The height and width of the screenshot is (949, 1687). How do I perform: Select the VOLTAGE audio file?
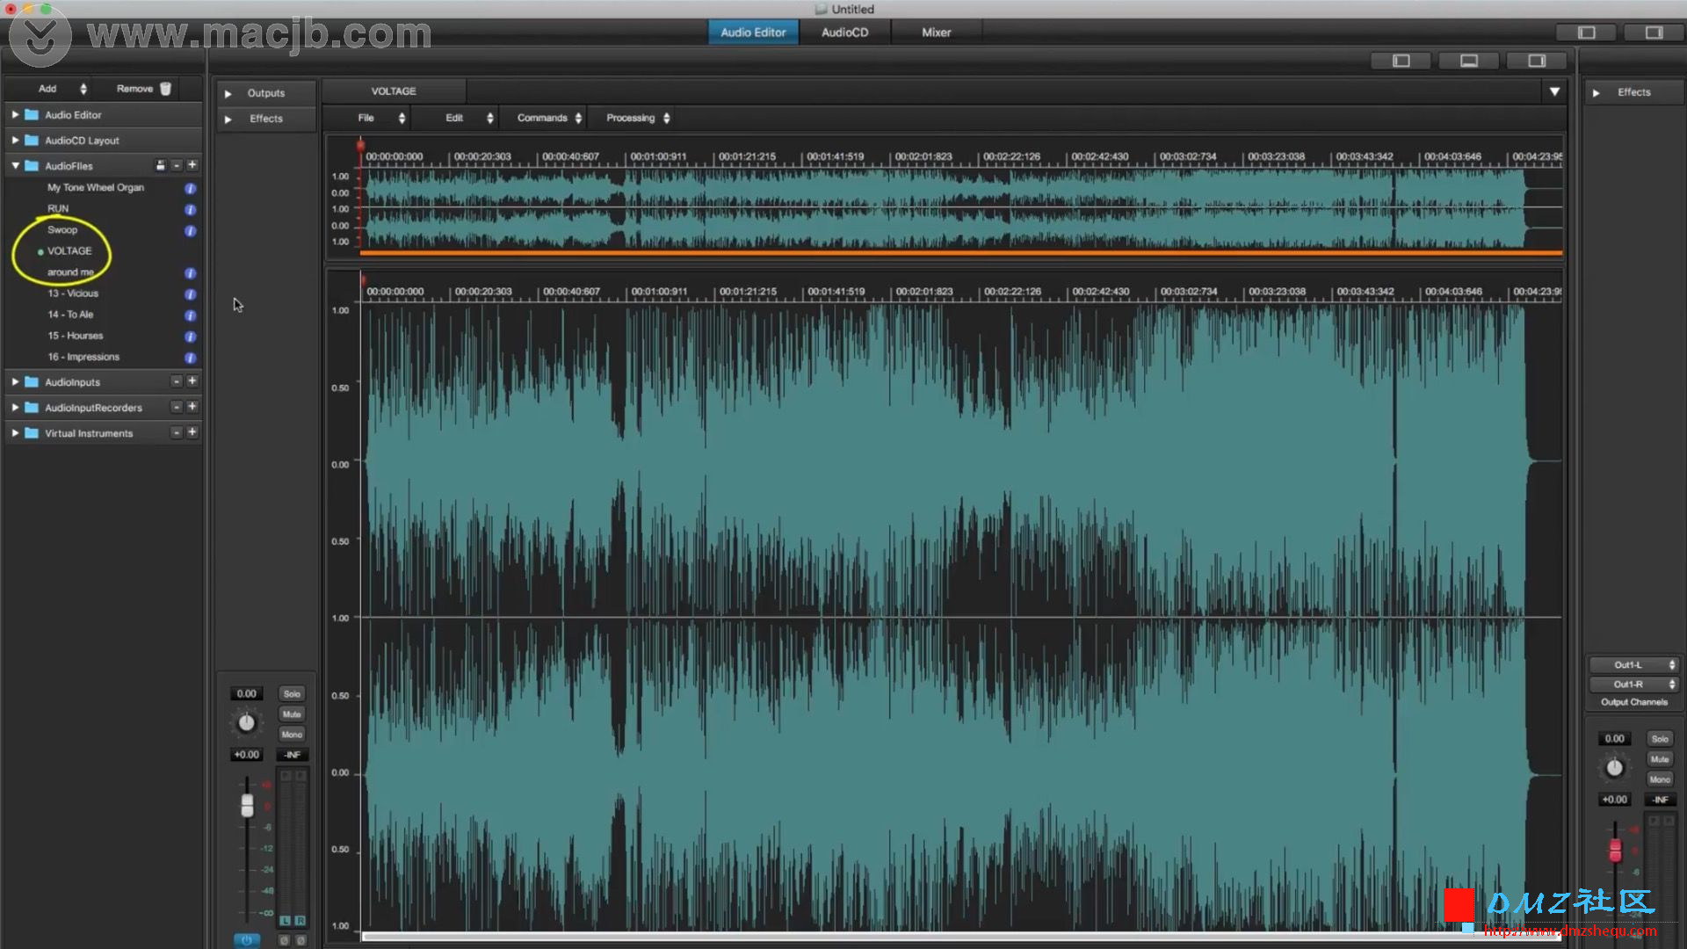coord(69,251)
